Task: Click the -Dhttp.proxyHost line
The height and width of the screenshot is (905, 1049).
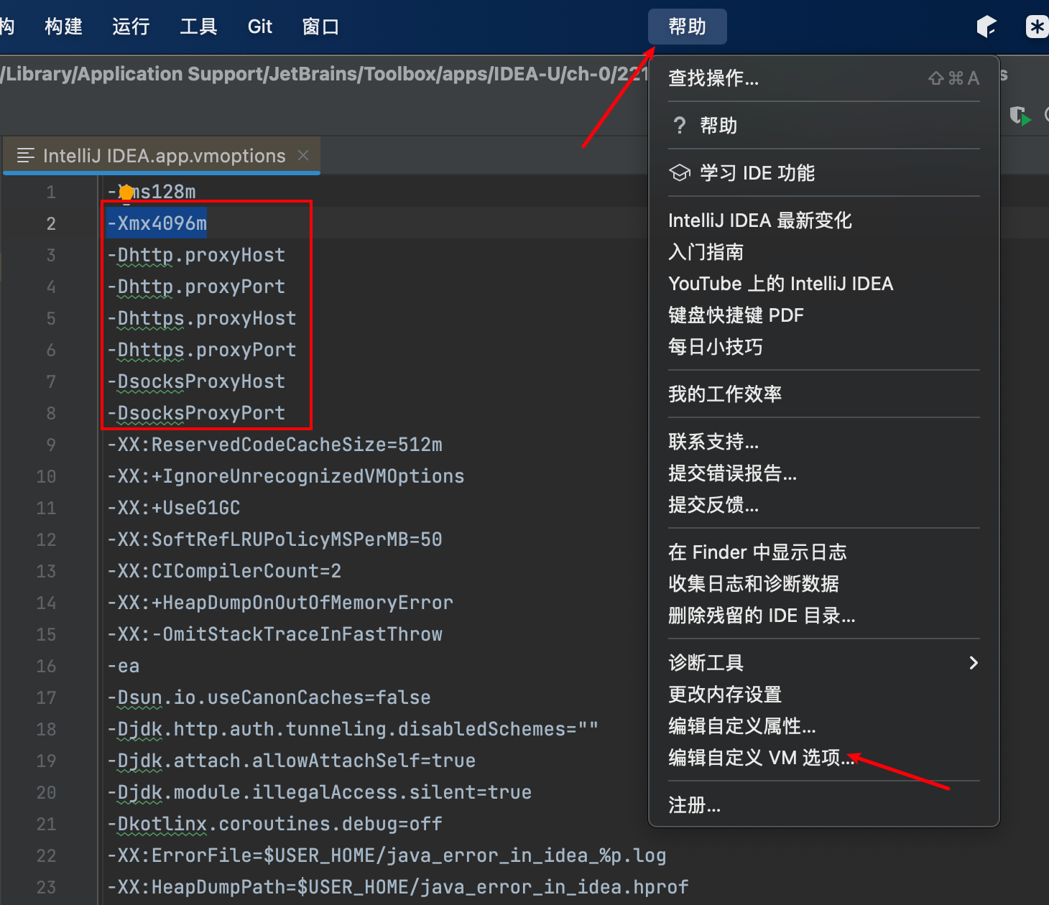Action: pyautogui.click(x=196, y=255)
